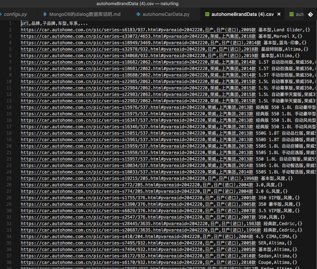Open the series-s772/205.html link

click(x=137, y=185)
